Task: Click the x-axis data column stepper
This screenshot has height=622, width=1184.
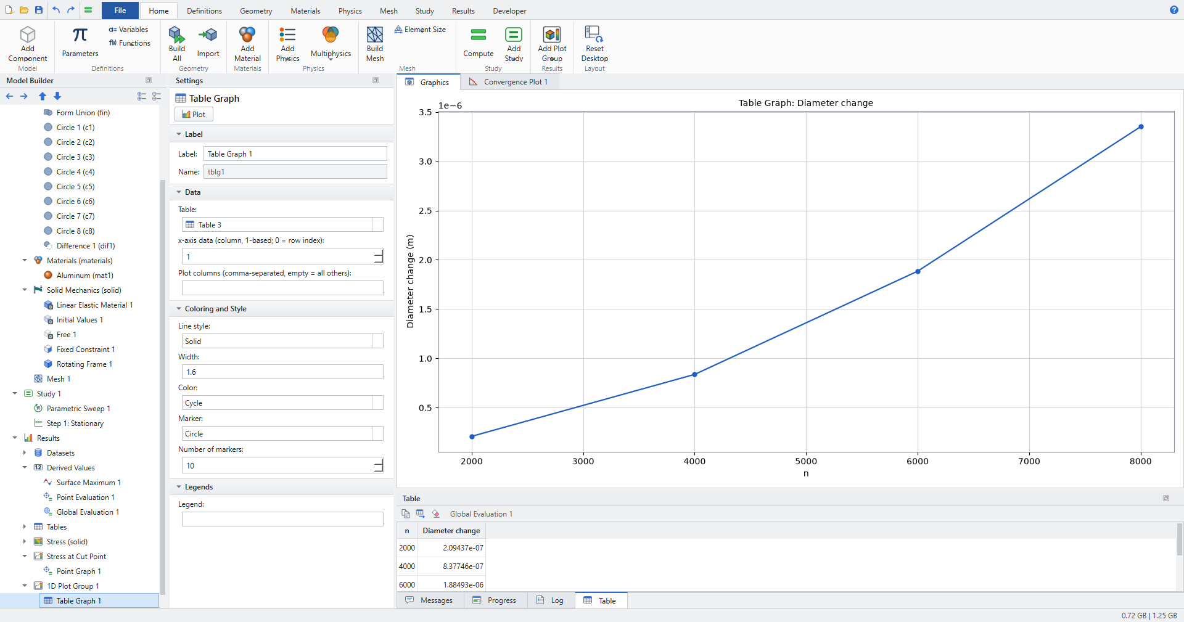Action: click(379, 256)
